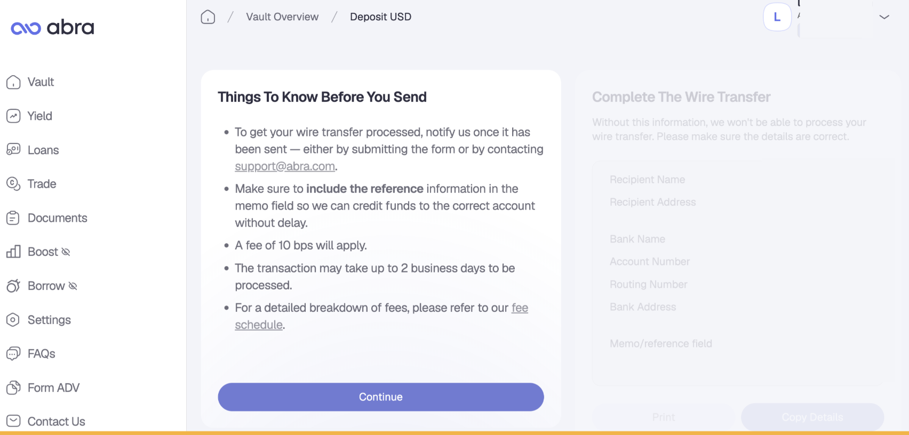Image resolution: width=909 pixels, height=435 pixels.
Task: Open the Vault sidebar icon
Action: pyautogui.click(x=13, y=82)
